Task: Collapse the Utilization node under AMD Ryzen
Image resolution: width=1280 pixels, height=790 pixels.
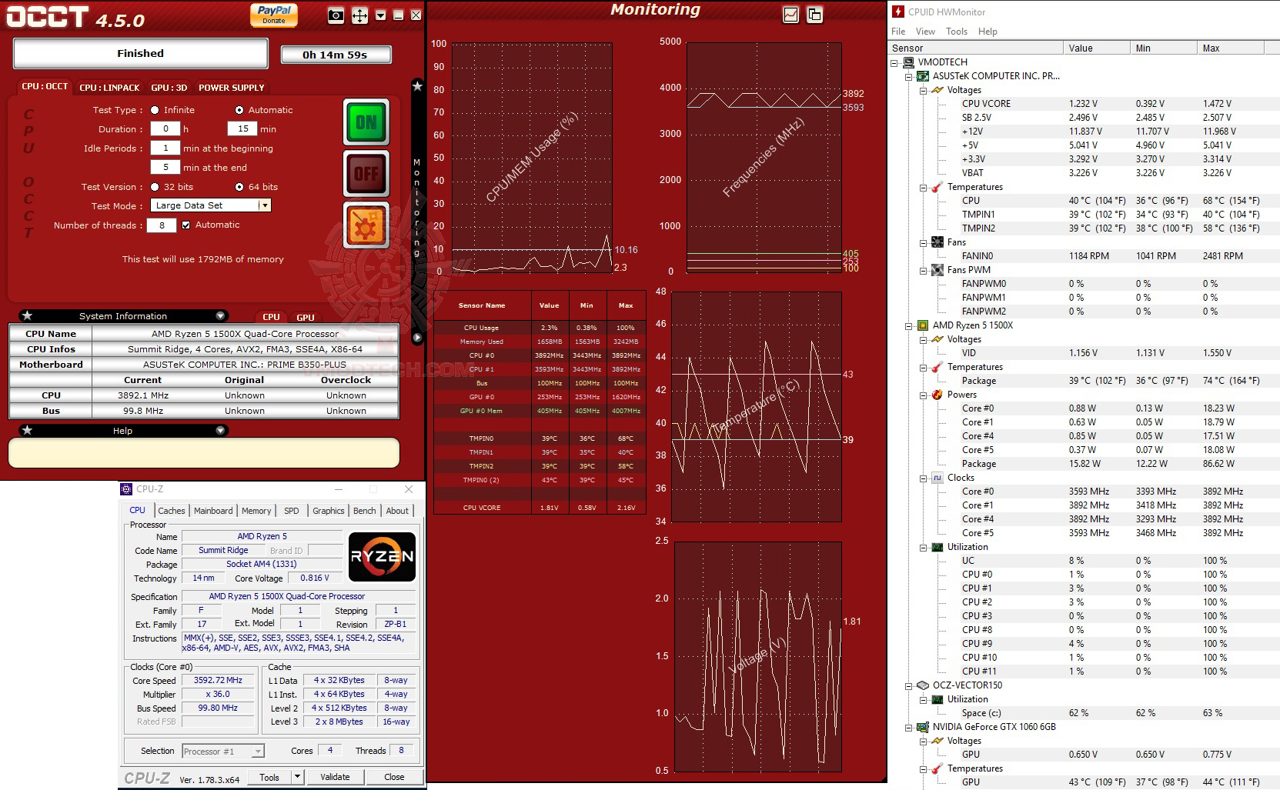Action: click(924, 547)
